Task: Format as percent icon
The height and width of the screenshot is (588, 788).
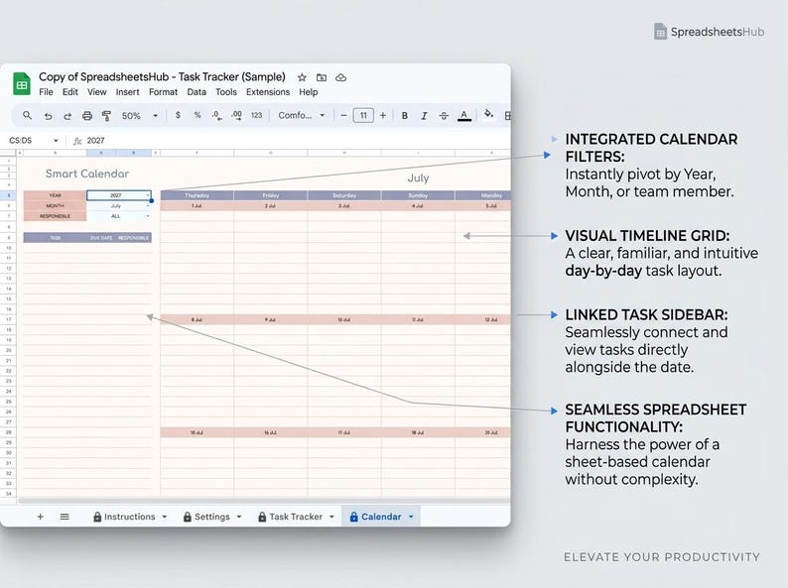Action: (x=197, y=115)
